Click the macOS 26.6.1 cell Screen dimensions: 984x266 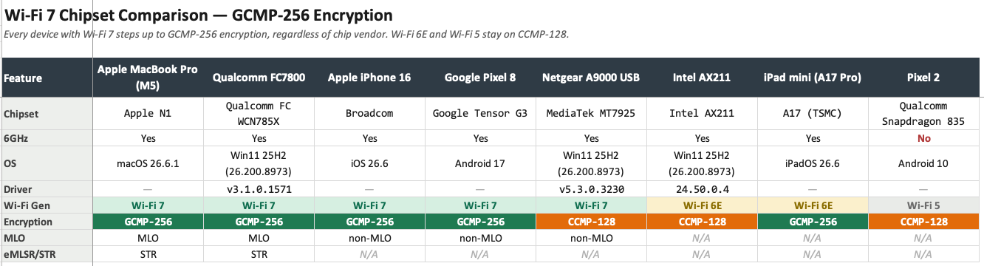click(148, 163)
